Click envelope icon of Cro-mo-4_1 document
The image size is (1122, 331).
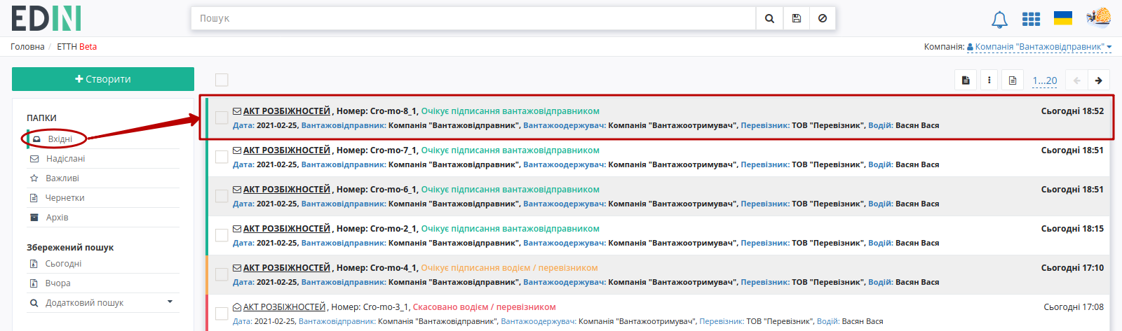click(237, 268)
